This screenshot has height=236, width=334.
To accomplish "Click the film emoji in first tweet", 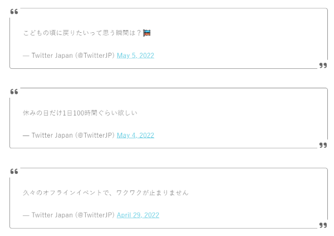I will [x=147, y=33].
